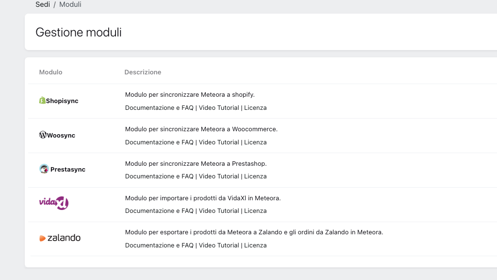Image resolution: width=497 pixels, height=280 pixels.
Task: Open the Shopisync Licenza link
Action: (255, 107)
